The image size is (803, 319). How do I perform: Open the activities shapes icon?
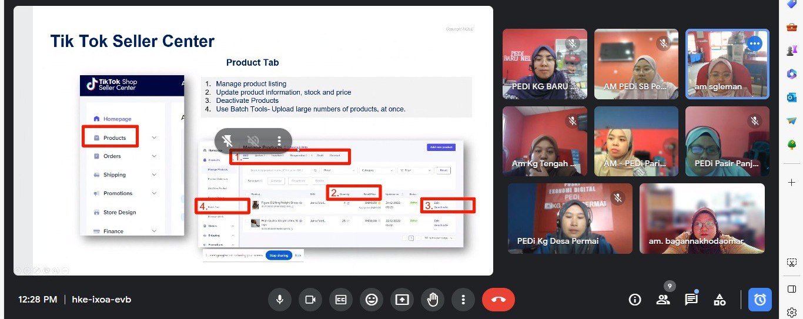(x=720, y=300)
